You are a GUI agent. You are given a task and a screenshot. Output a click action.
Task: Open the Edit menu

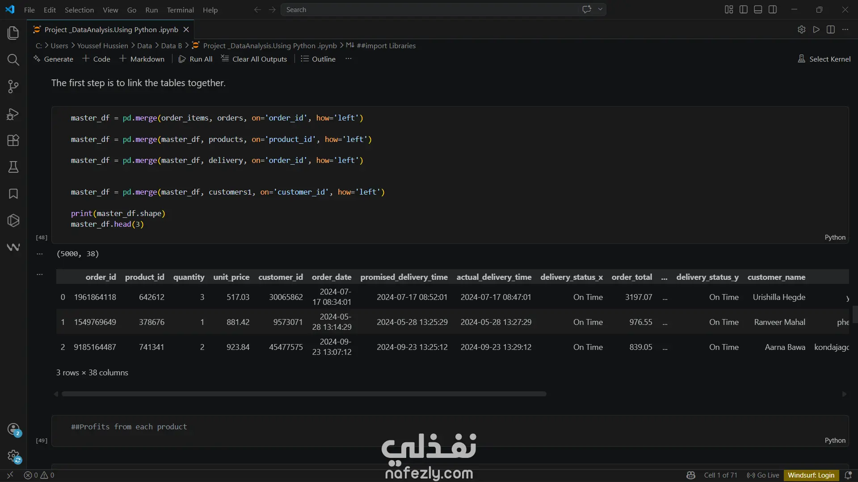point(50,10)
